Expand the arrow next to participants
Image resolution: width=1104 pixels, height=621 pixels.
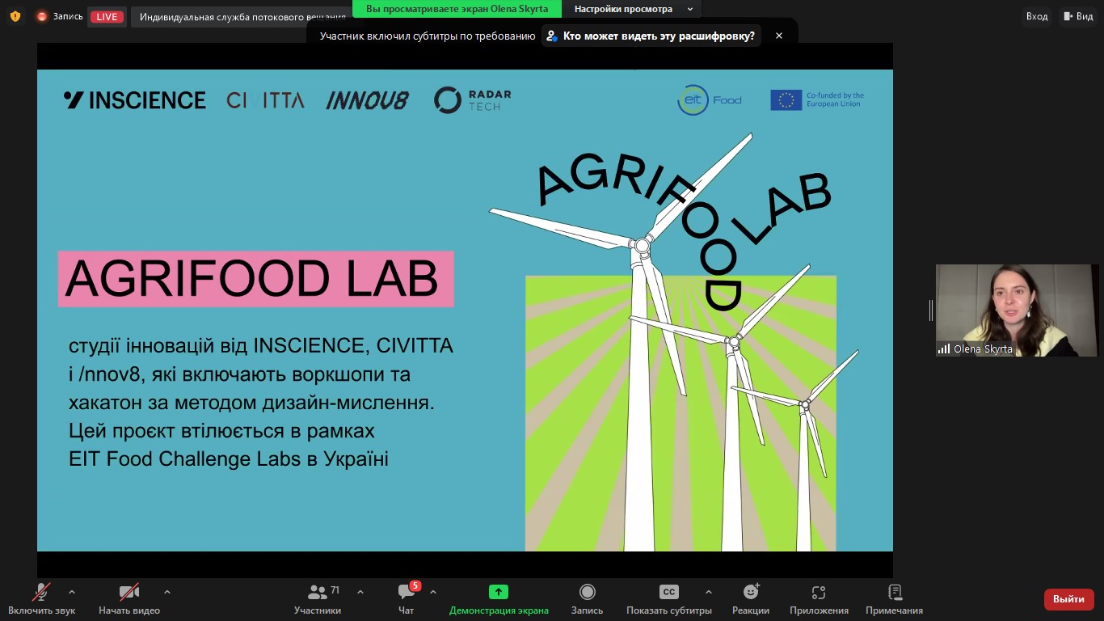(x=360, y=592)
